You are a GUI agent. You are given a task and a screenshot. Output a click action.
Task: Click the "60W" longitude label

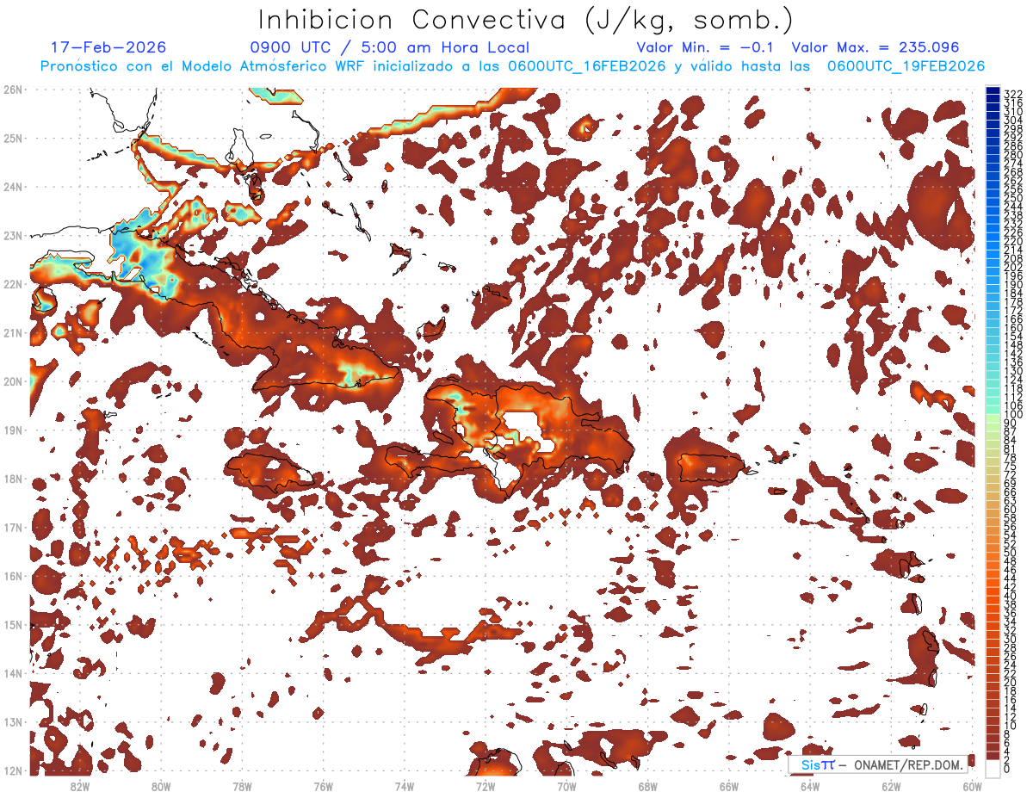coord(973,786)
